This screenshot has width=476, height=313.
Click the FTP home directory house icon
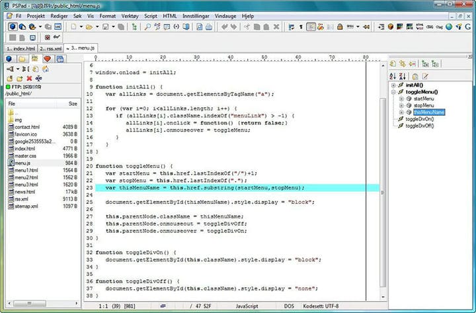click(x=45, y=69)
